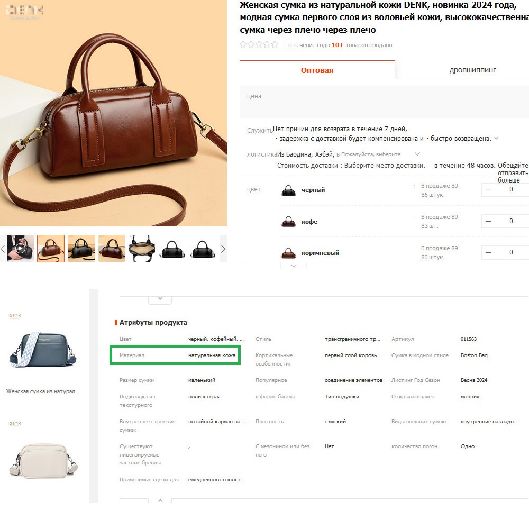Select the черный color bag icon
Viewport: 529px width, 529px height.
289,190
